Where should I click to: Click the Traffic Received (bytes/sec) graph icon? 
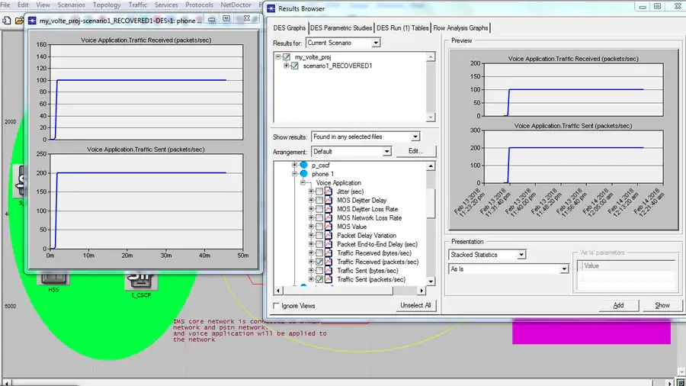(x=328, y=253)
